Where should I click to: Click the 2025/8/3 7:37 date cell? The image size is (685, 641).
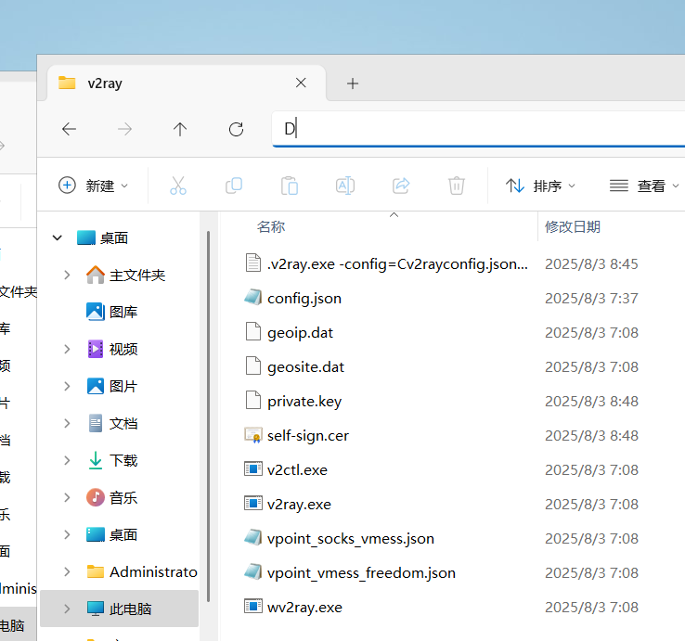(x=591, y=298)
